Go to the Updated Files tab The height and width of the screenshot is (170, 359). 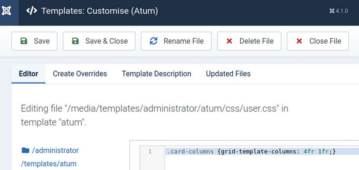pyautogui.click(x=228, y=74)
